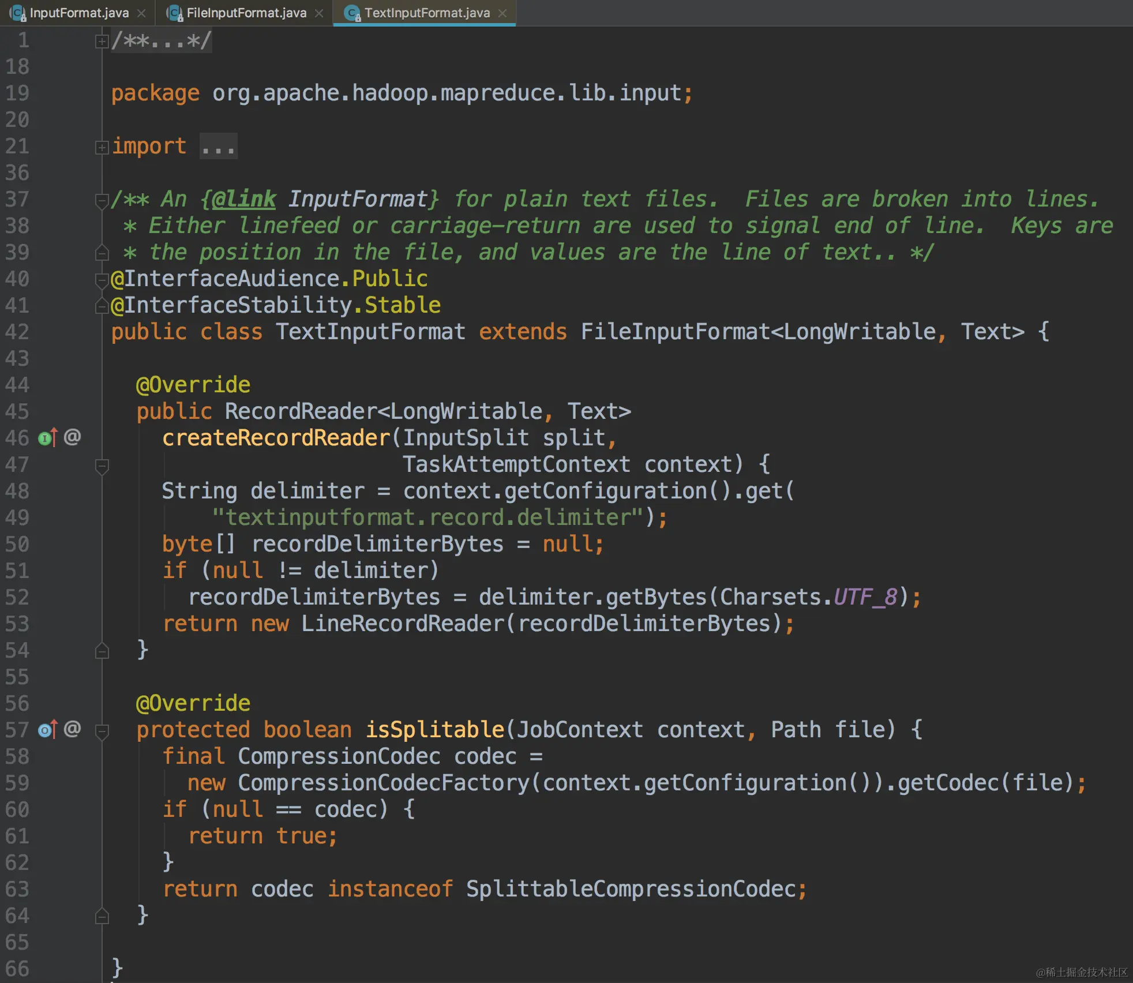Collapse the Javadoc comment starting on line 37
Image resolution: width=1133 pixels, height=983 pixels.
point(102,200)
